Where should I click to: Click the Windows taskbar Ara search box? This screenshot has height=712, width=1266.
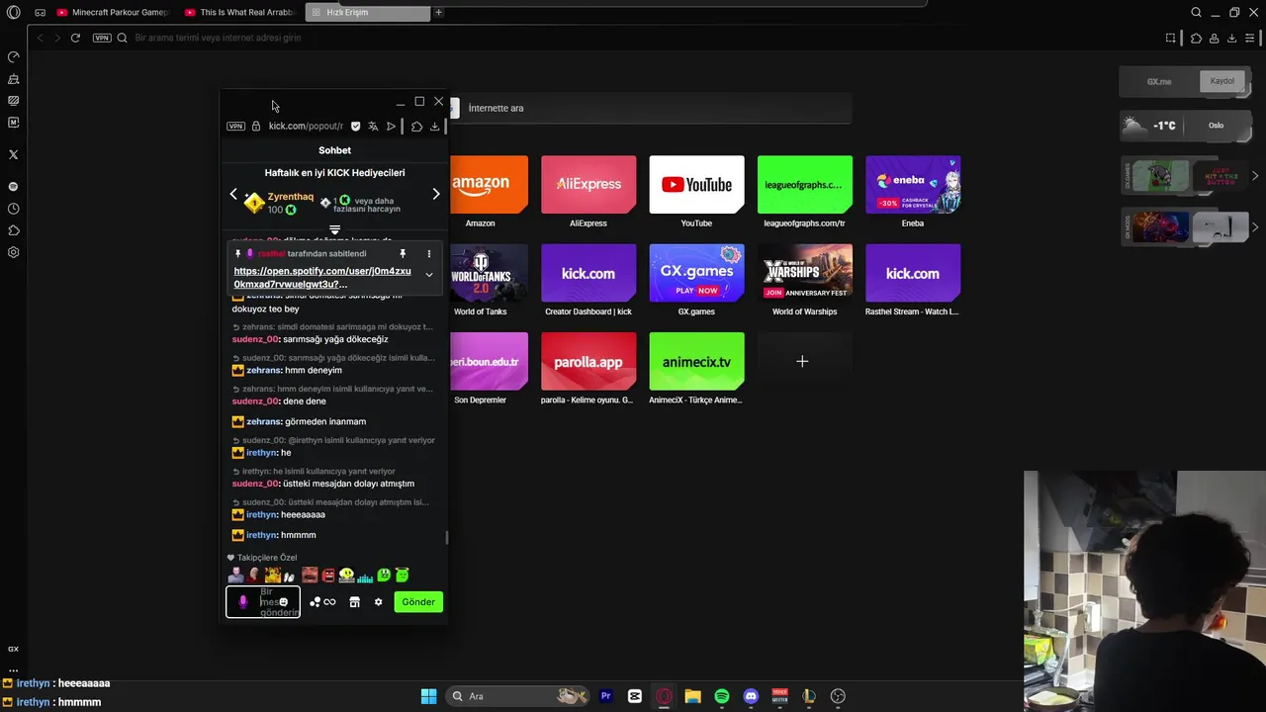517,696
